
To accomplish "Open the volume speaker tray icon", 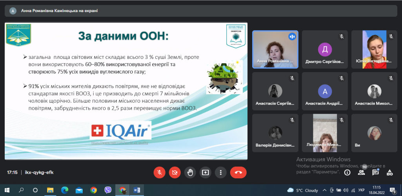I will click(346, 191).
